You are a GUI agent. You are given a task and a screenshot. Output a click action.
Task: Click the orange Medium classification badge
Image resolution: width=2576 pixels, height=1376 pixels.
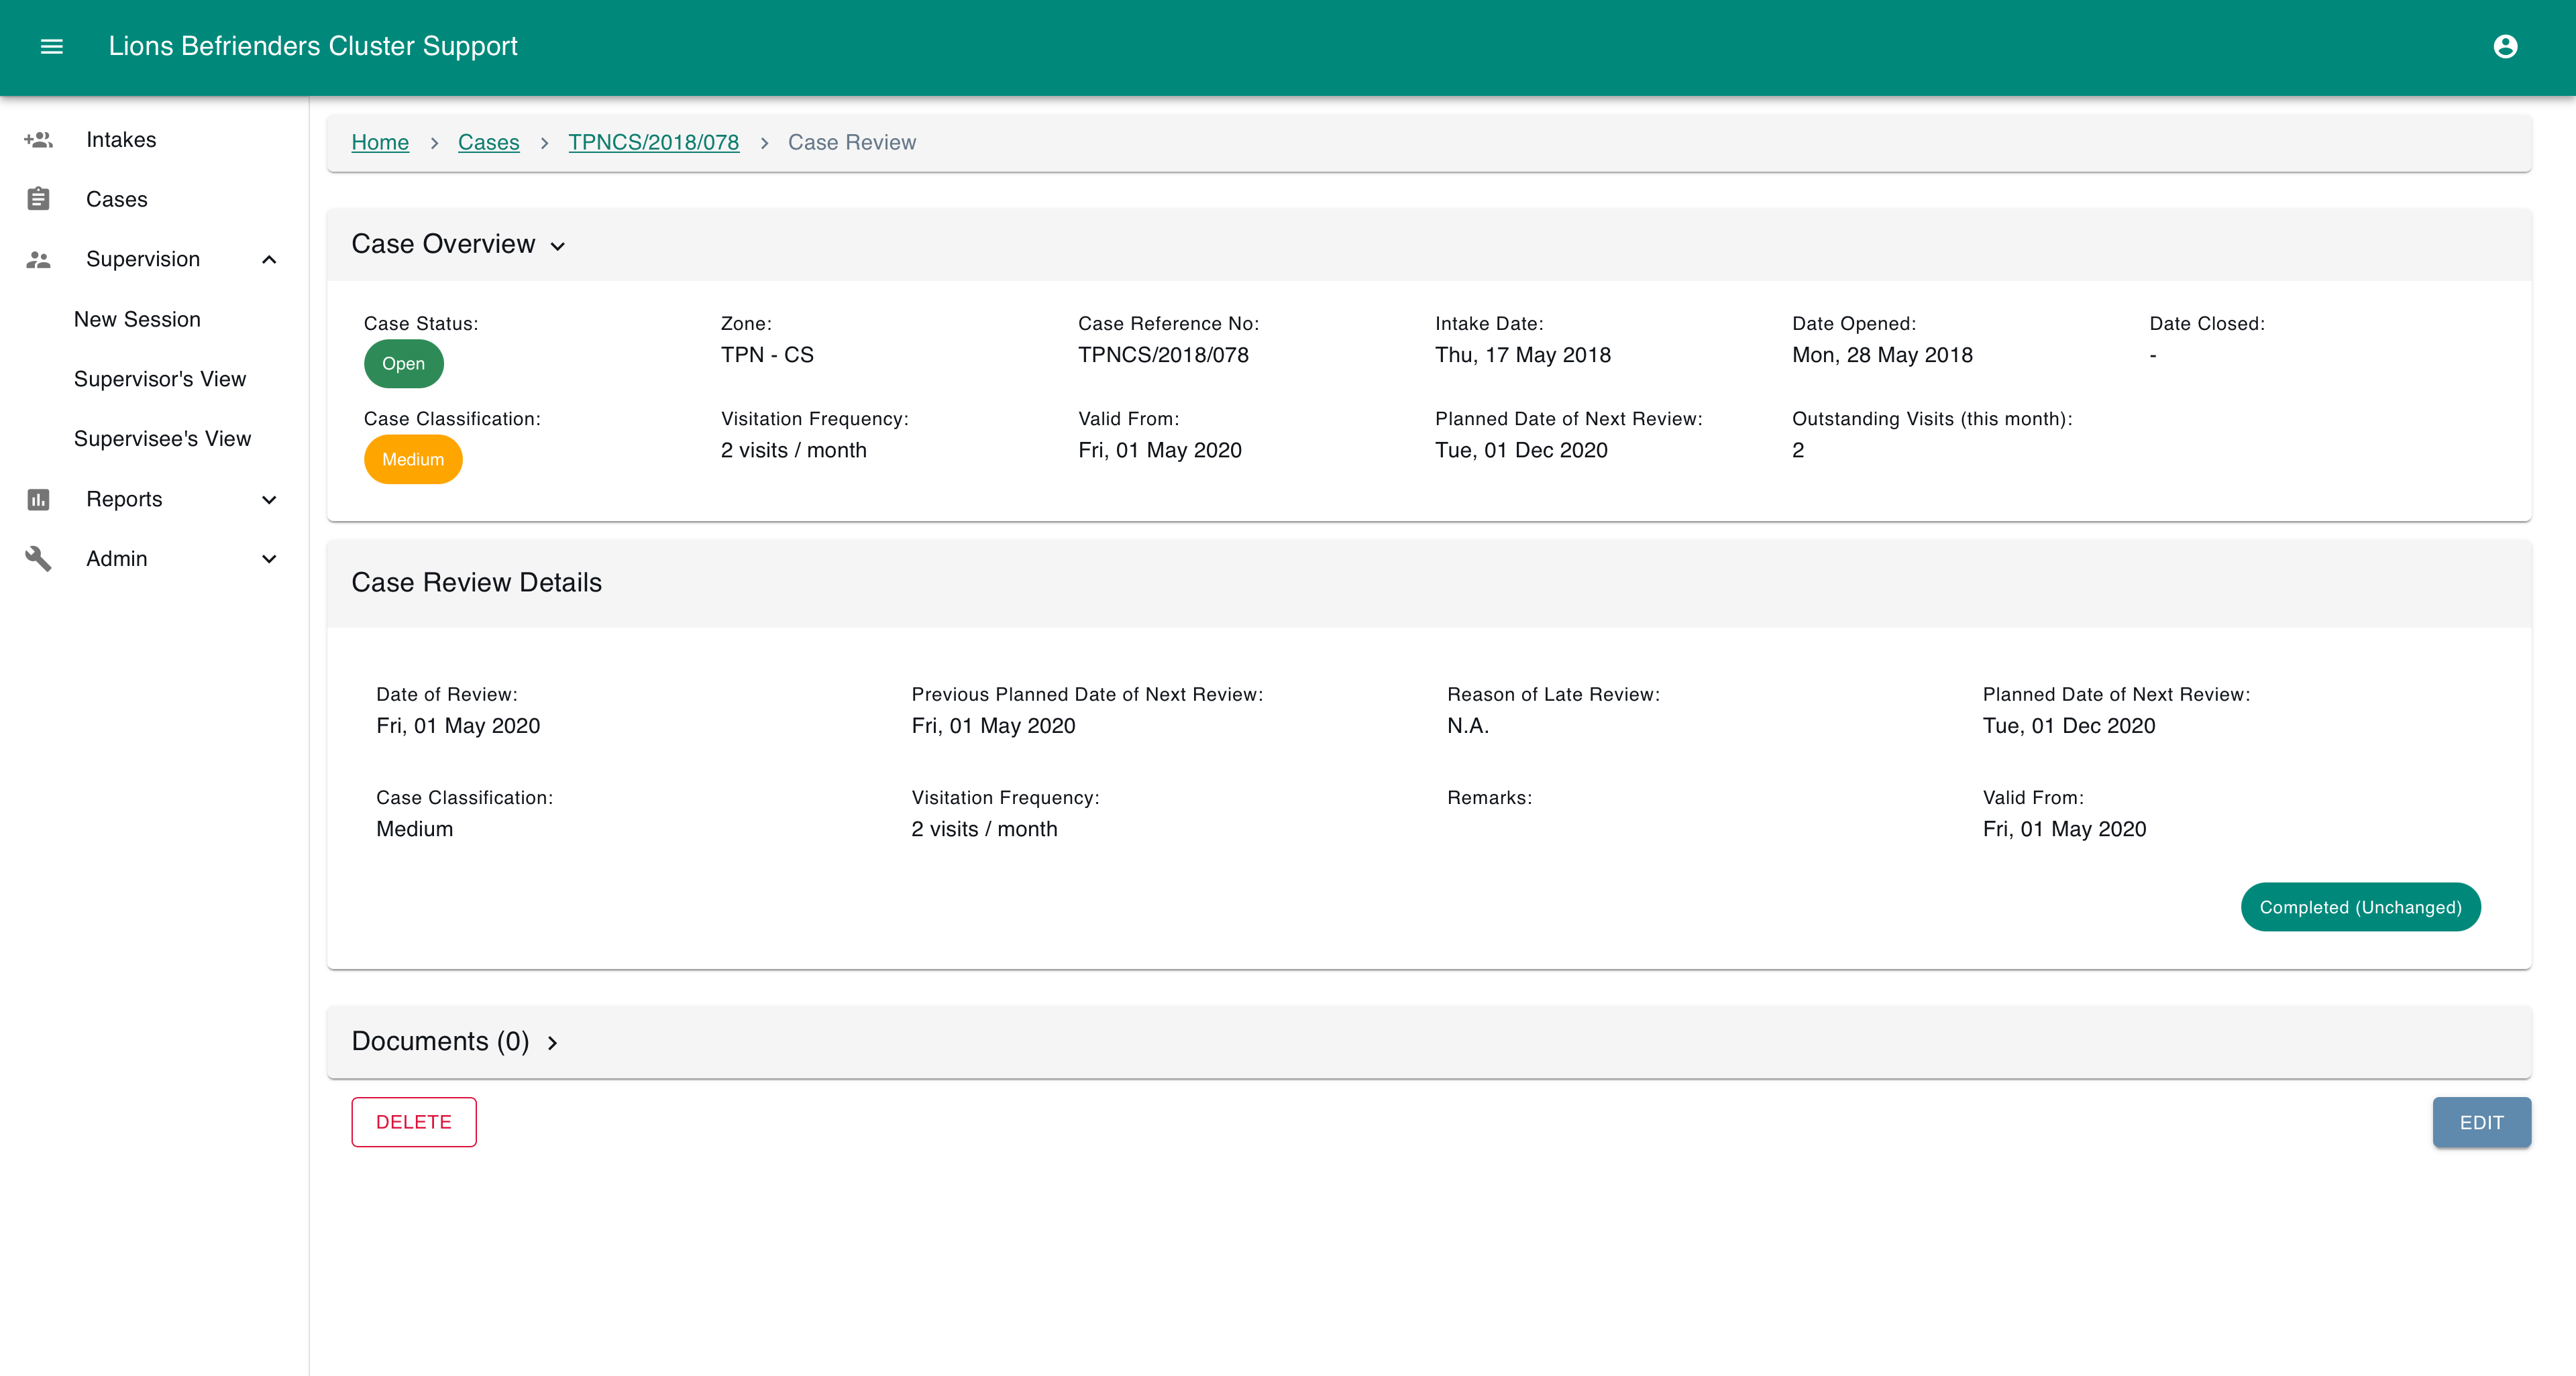pyautogui.click(x=412, y=459)
